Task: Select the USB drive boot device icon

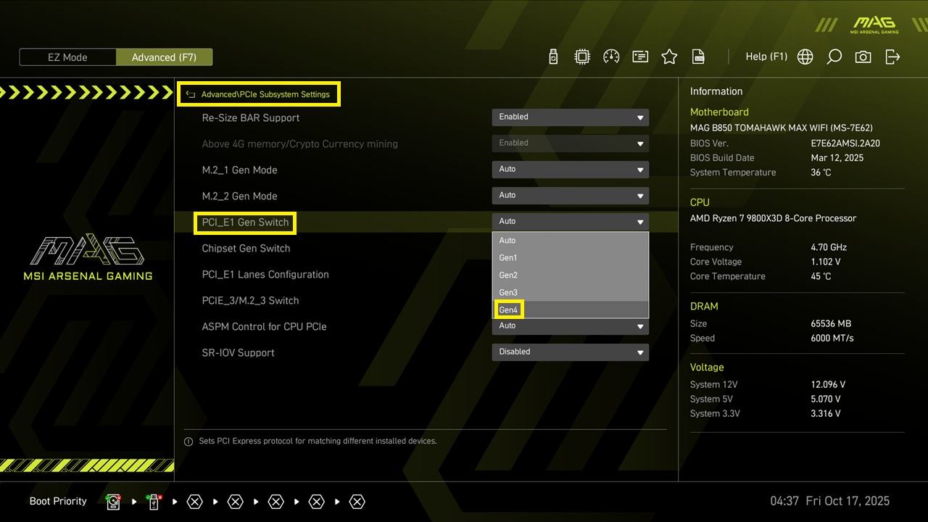Action: 154,502
